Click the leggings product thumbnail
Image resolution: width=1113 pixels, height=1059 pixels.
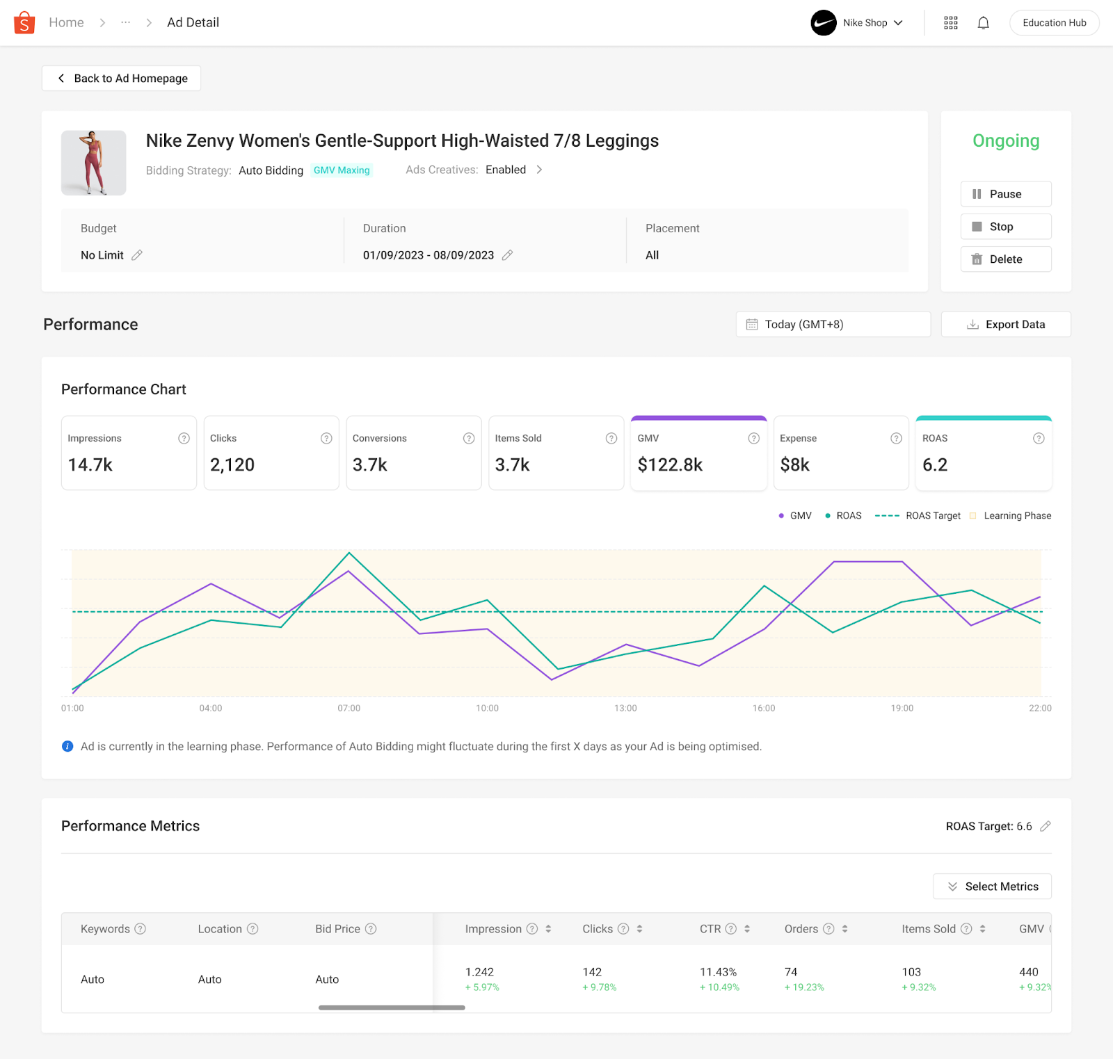[x=94, y=163]
